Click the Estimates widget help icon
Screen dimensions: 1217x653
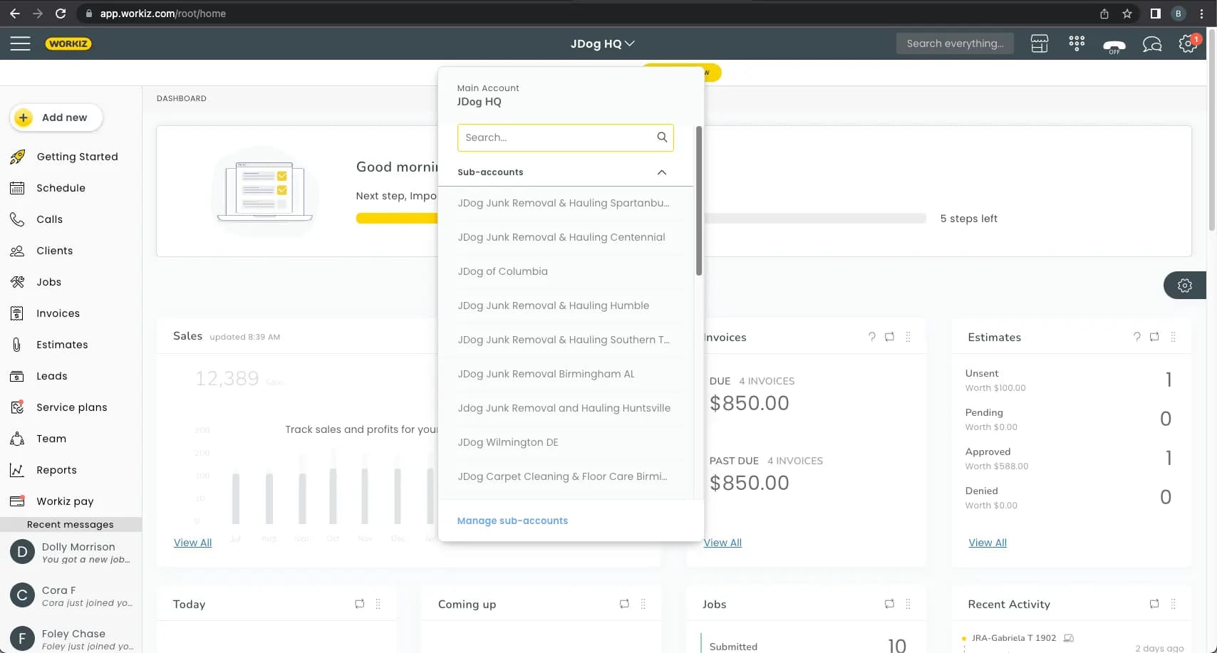tap(1136, 337)
